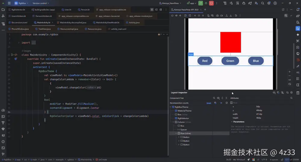This screenshot has width=301, height=162.
Task: Click the Search Everywhere magnifier icon
Action: pos(262,3)
